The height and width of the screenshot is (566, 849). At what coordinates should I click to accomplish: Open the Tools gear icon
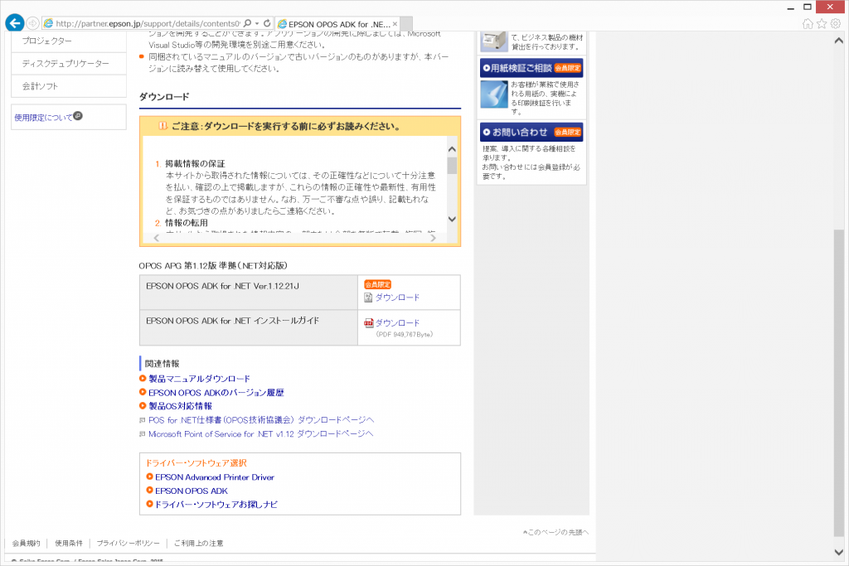835,23
